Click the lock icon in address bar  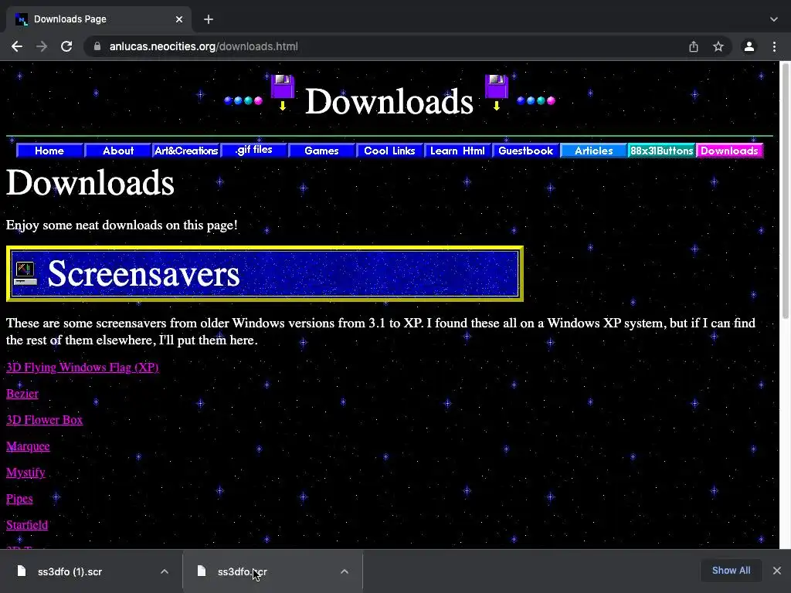[x=97, y=46]
